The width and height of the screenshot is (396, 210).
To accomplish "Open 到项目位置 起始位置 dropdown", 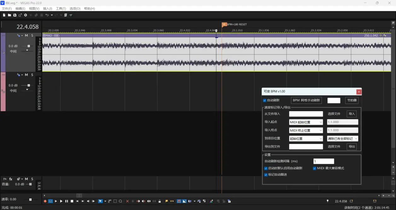I will 306,139.
